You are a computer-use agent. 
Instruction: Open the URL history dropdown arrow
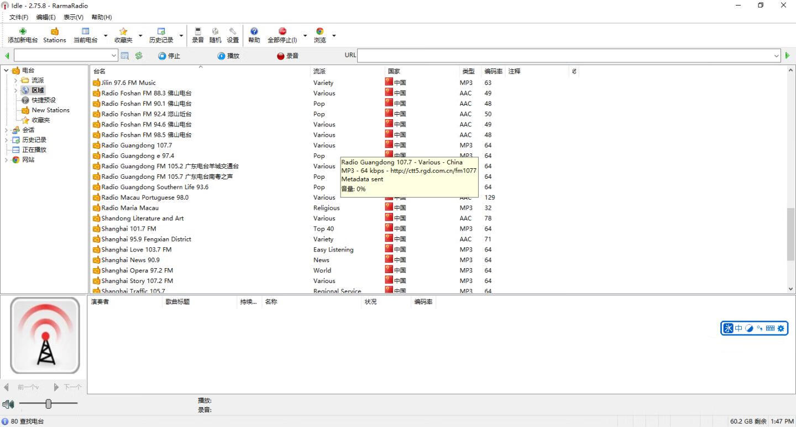(777, 56)
